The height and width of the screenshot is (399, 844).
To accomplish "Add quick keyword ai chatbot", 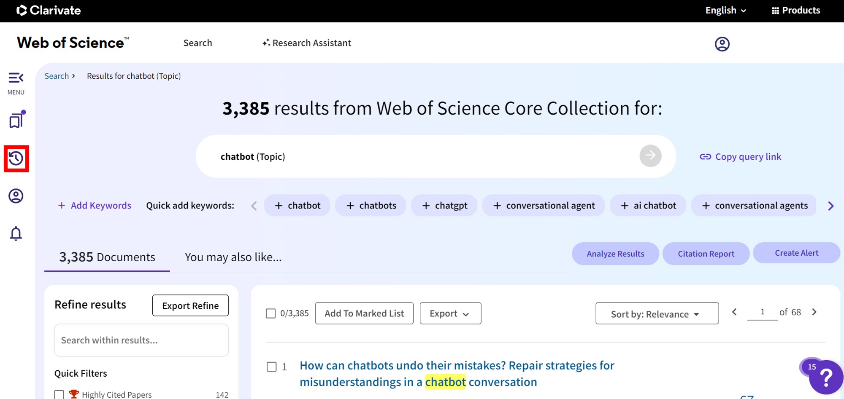I will click(648, 205).
